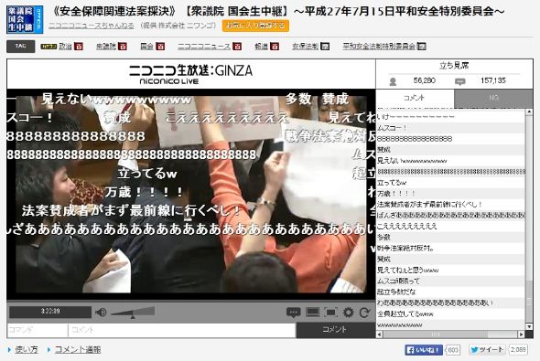The height and width of the screenshot is (361, 540).
Task: Click the horizontal scrollbar left arrow
Action: (x=380, y=334)
